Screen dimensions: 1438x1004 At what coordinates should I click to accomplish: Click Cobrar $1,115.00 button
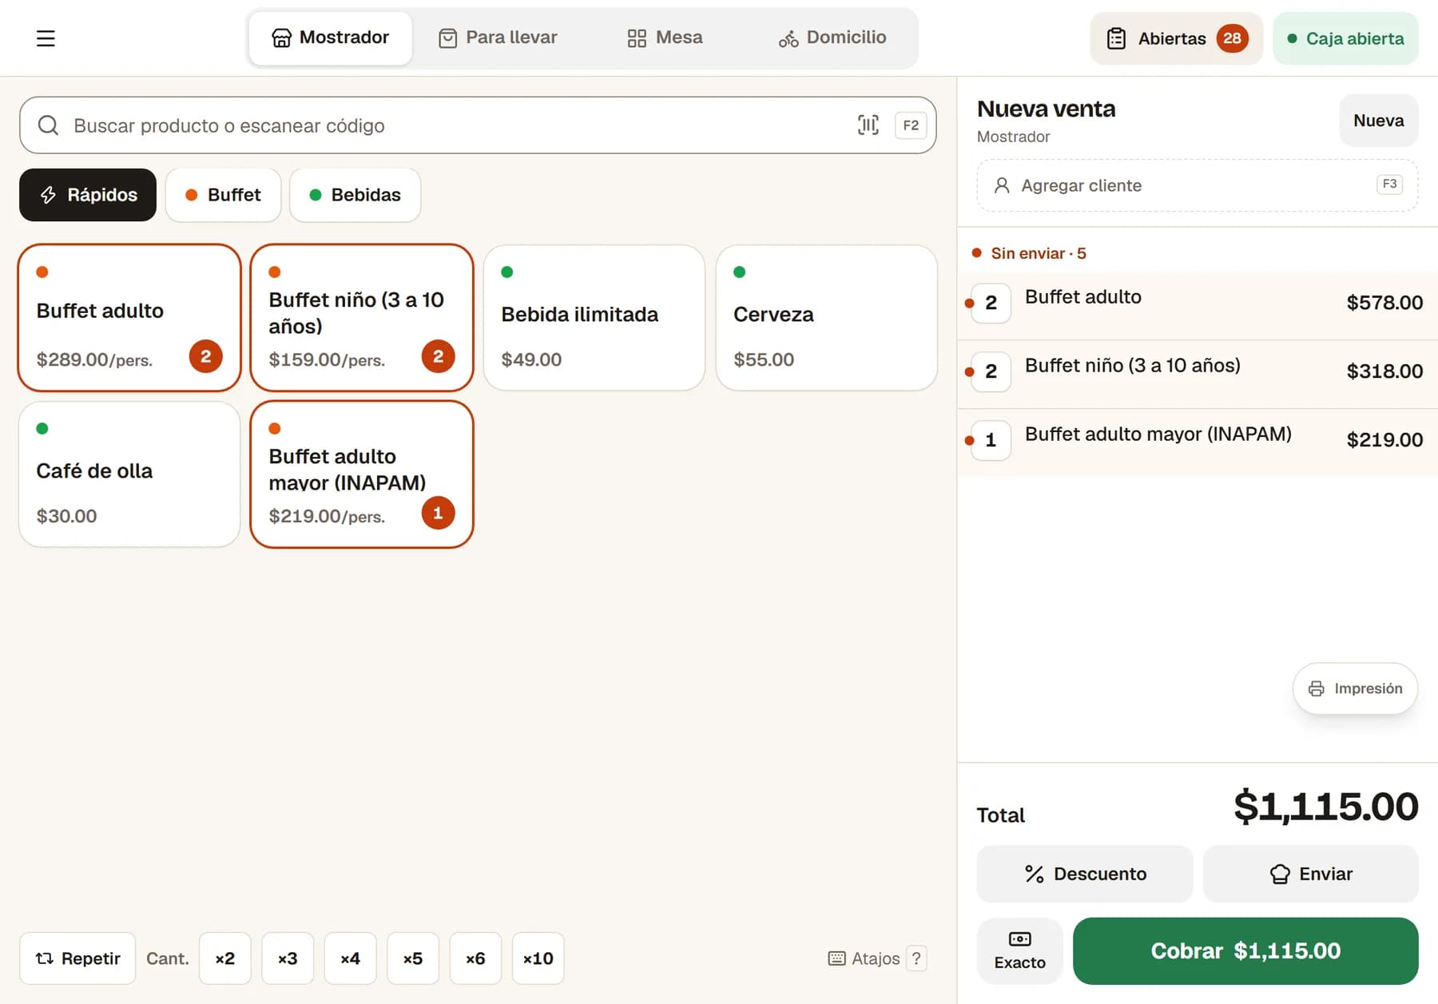1245,950
